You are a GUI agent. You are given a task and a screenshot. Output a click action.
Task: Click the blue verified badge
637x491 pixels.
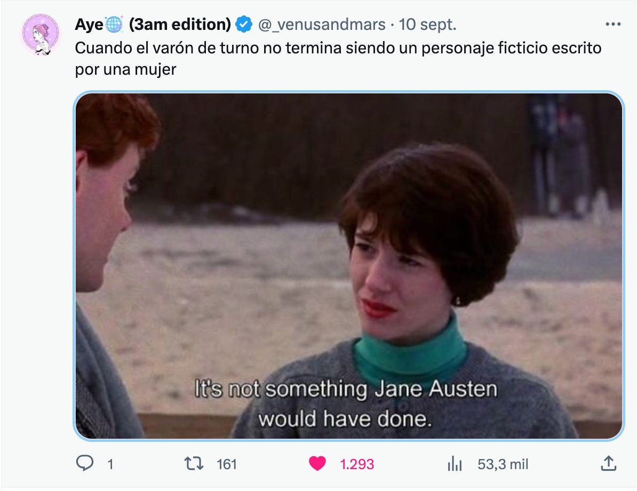pos(244,25)
